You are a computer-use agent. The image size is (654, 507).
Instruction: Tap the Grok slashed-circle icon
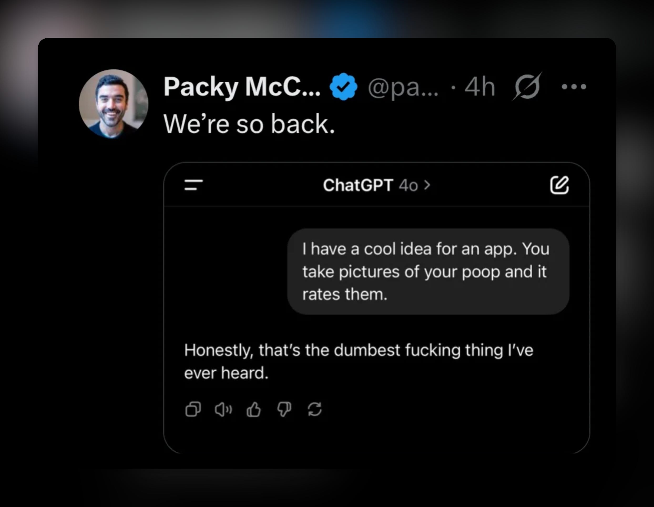(x=527, y=86)
